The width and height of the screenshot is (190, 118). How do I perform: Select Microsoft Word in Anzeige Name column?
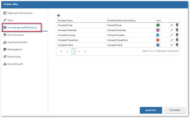(x=65, y=45)
